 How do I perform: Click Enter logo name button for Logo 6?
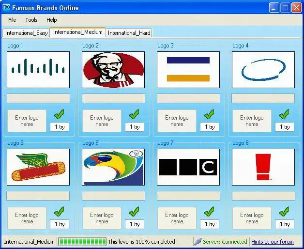(102, 218)
